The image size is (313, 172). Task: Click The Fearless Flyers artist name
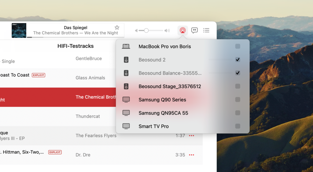[x=96, y=136]
